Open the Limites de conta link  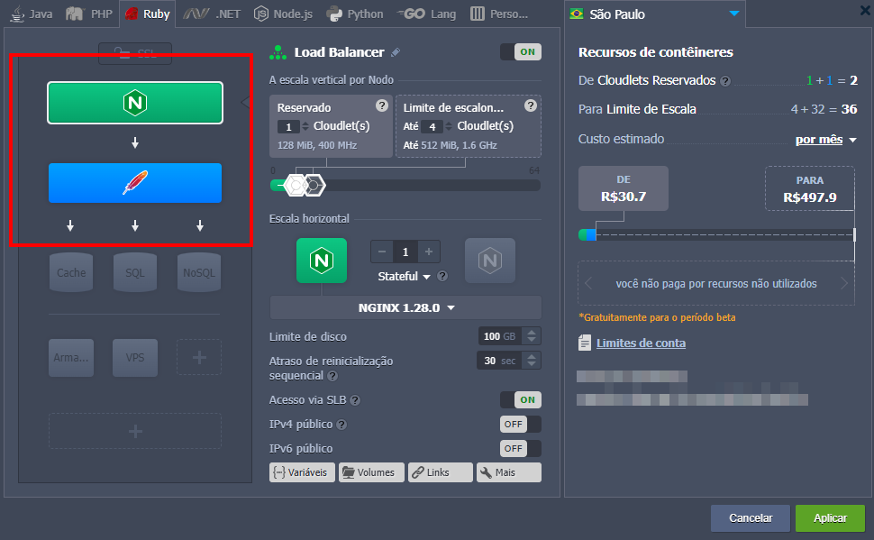tap(641, 343)
